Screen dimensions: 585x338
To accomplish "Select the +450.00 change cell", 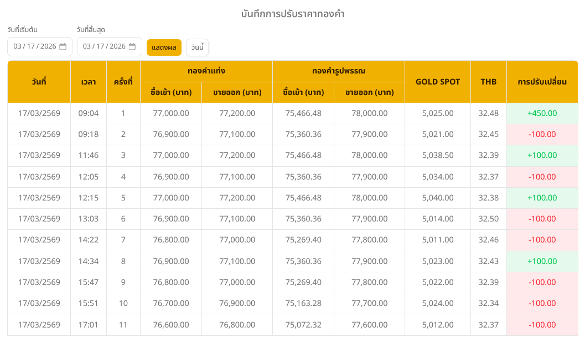I will [x=542, y=113].
